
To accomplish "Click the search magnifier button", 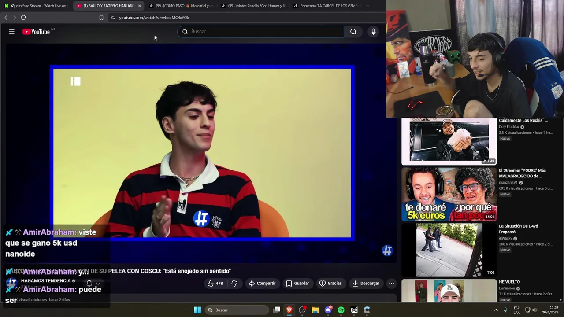I will point(353,32).
